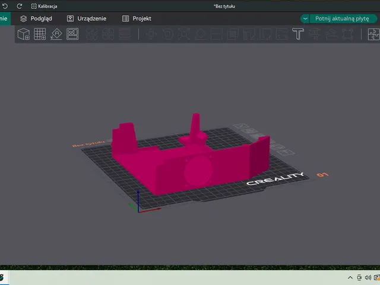380x285 pixels.
Task: Click the greyed Split to objects icon
Action: [92, 34]
